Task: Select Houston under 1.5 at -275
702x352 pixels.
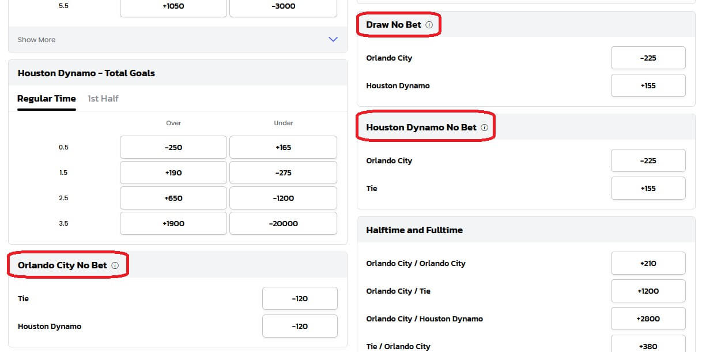Action: pos(283,173)
